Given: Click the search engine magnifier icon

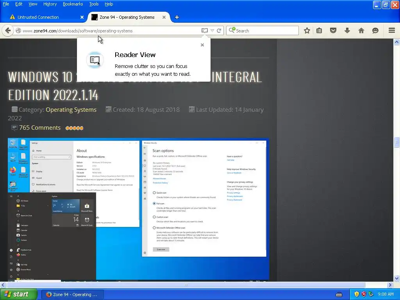Looking at the screenshot, I should (232, 30).
